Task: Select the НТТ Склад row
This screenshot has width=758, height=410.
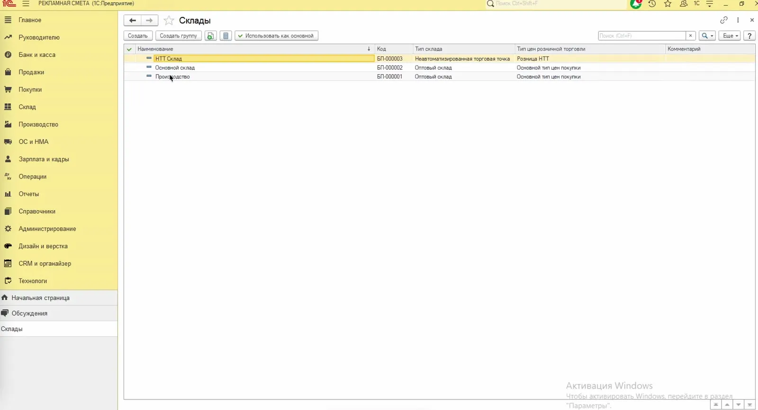Action: tap(439, 59)
